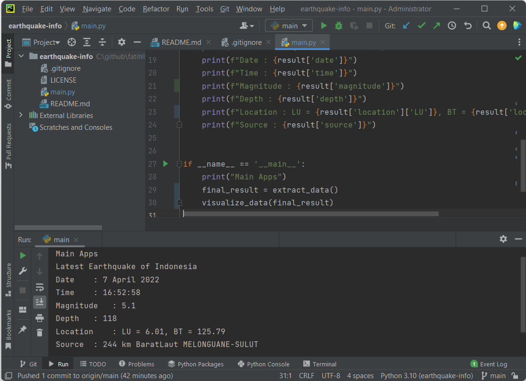Screen dimensions: 526x381
Task: Commit changes via the green checkmark Git icon
Action: (421, 25)
